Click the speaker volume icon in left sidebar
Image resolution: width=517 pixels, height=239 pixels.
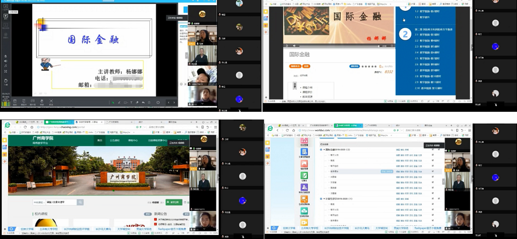pos(6,60)
